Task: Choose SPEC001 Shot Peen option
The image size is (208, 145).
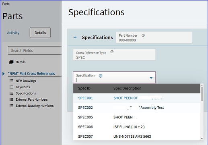Action: click(137, 98)
